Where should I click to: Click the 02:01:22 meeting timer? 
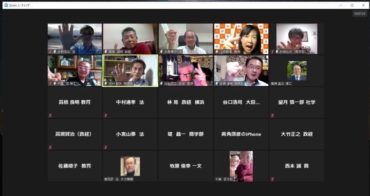click(360, 13)
